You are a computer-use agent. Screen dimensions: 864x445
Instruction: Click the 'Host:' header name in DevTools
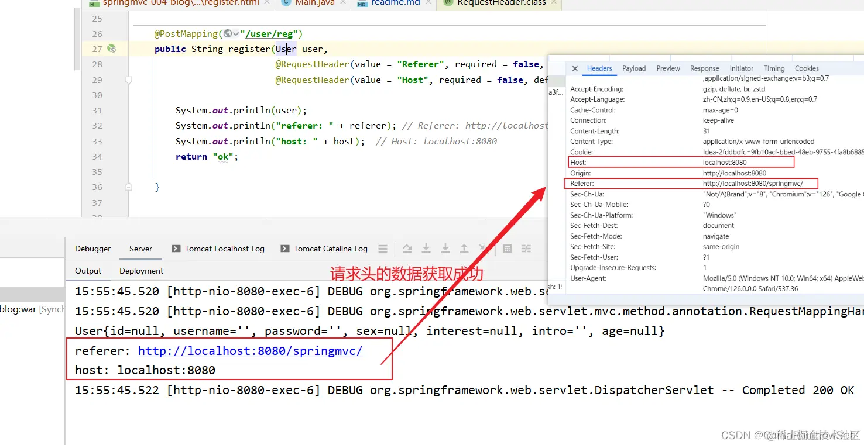pyautogui.click(x=578, y=163)
